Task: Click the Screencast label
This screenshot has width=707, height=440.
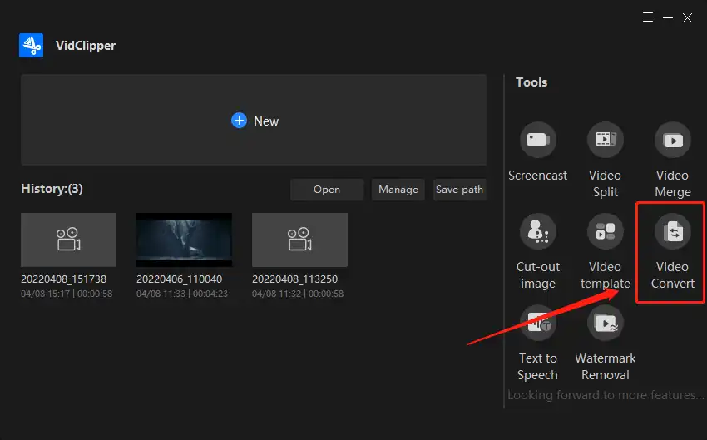Action: coord(537,176)
